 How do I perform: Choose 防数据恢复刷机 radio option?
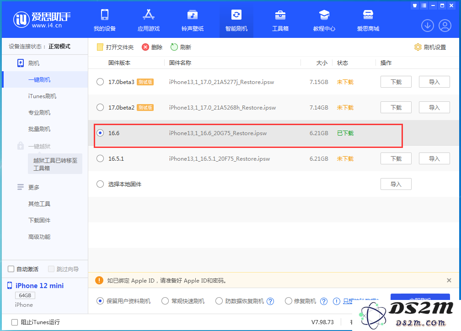[219, 301]
